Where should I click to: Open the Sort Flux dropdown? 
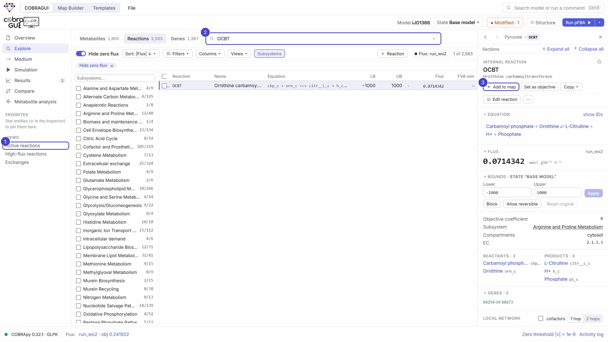click(141, 54)
